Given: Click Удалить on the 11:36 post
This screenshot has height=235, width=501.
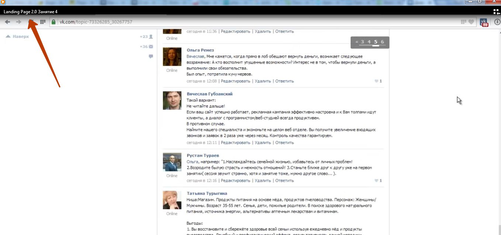Looking at the screenshot, I should pos(263,31).
